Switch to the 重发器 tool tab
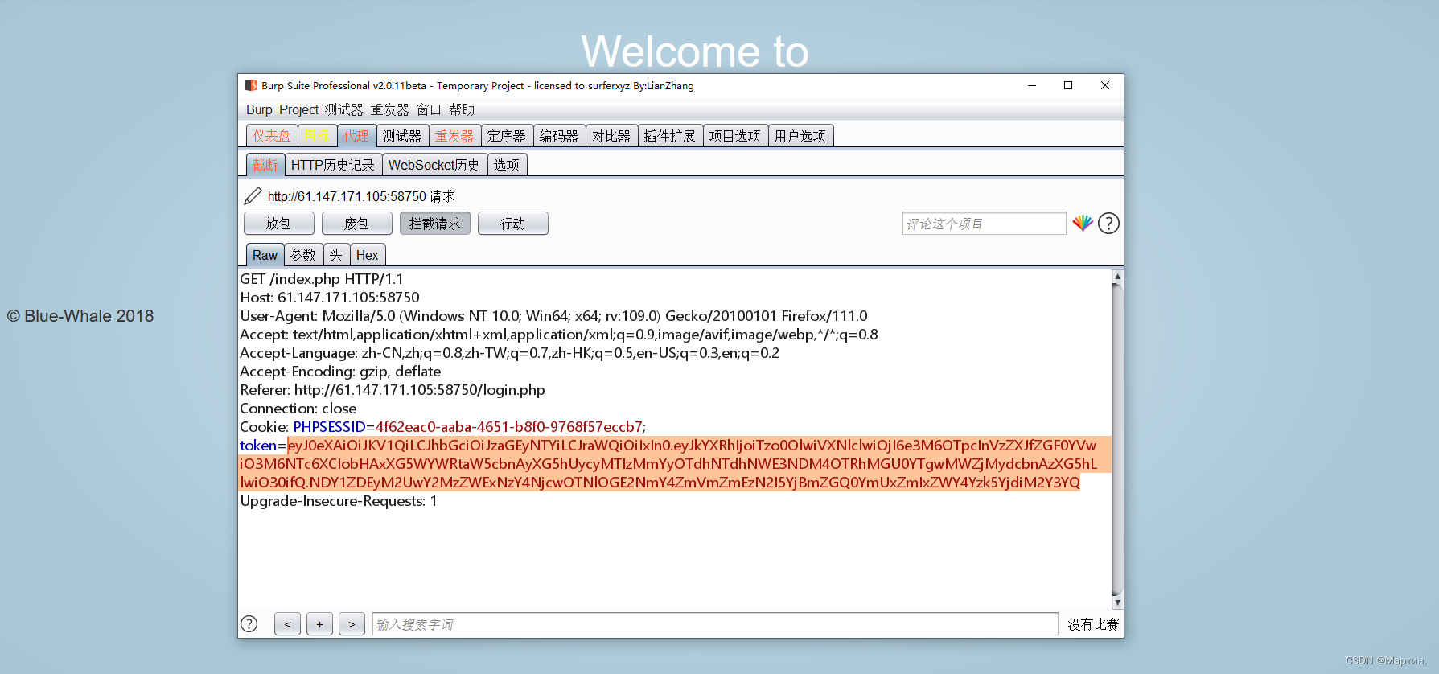1439x674 pixels. 454,136
